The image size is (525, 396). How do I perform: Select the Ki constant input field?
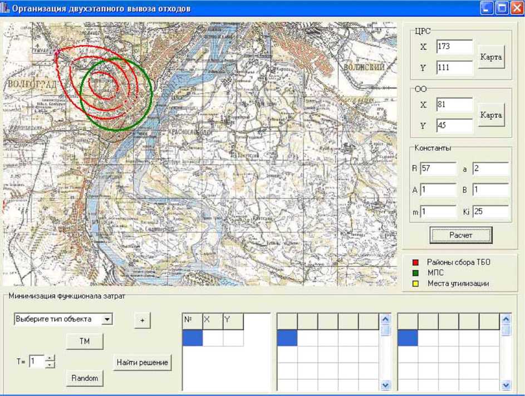[x=490, y=211]
